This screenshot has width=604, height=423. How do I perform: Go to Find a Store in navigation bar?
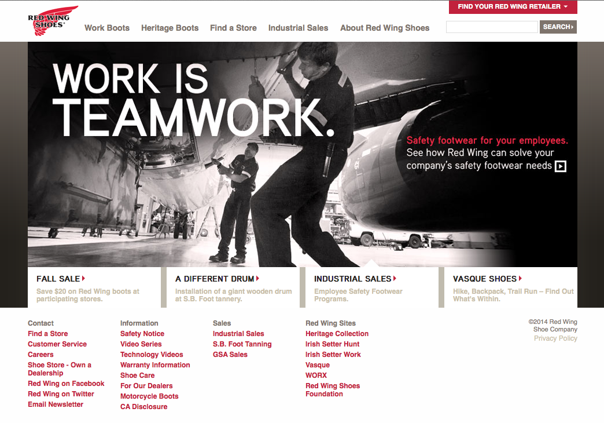tap(233, 28)
